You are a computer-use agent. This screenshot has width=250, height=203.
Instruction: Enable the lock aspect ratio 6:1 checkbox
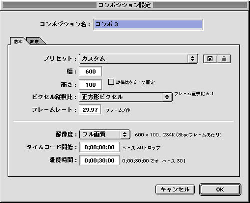111,82
